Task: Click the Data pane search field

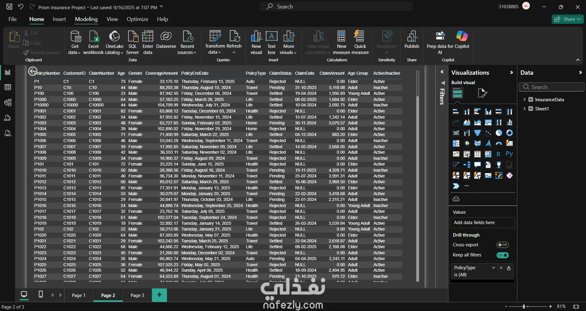Action: point(552,87)
